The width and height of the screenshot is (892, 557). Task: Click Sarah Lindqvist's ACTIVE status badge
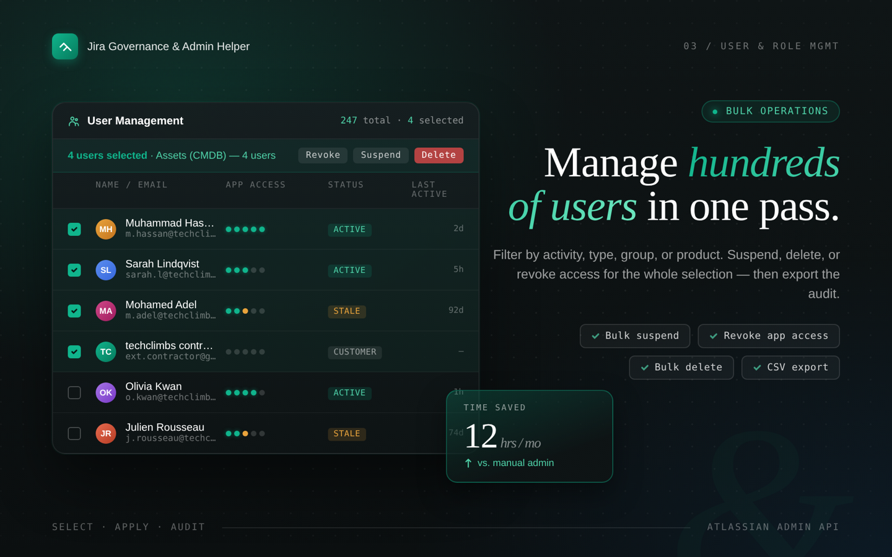point(349,270)
